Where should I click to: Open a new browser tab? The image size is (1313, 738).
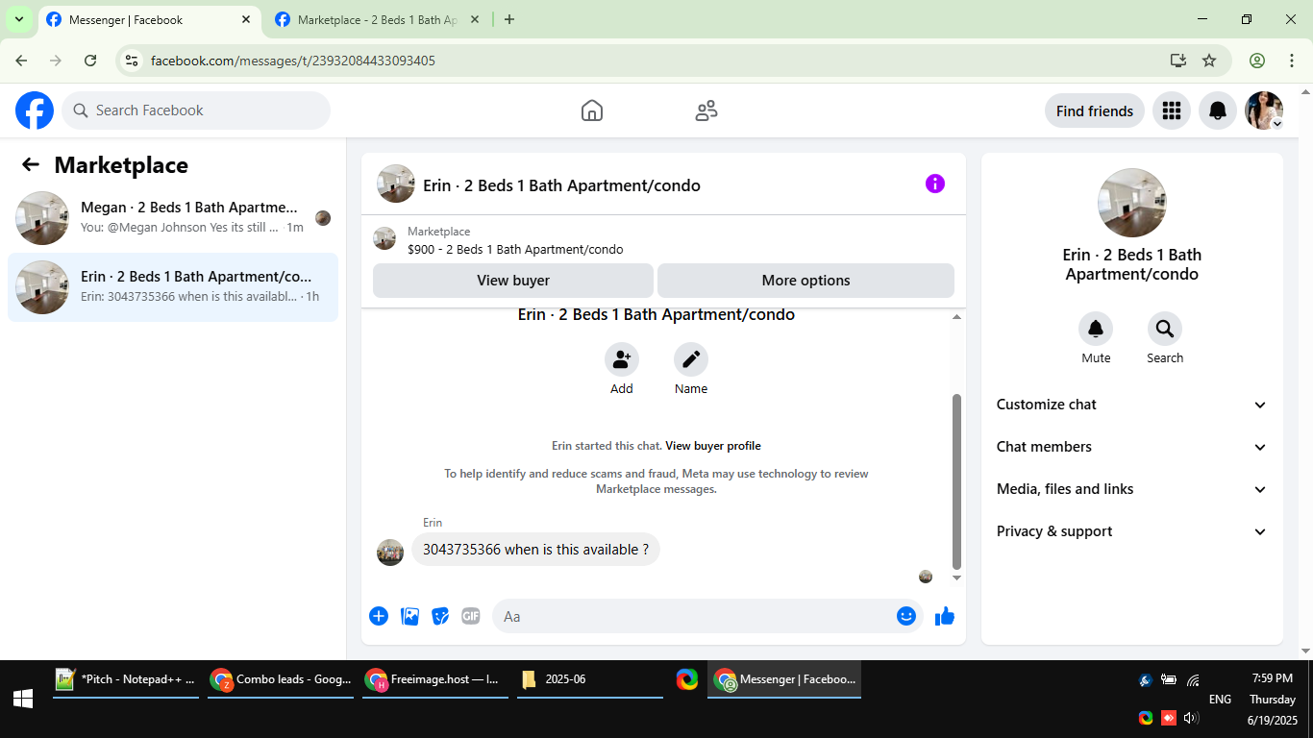coord(509,19)
